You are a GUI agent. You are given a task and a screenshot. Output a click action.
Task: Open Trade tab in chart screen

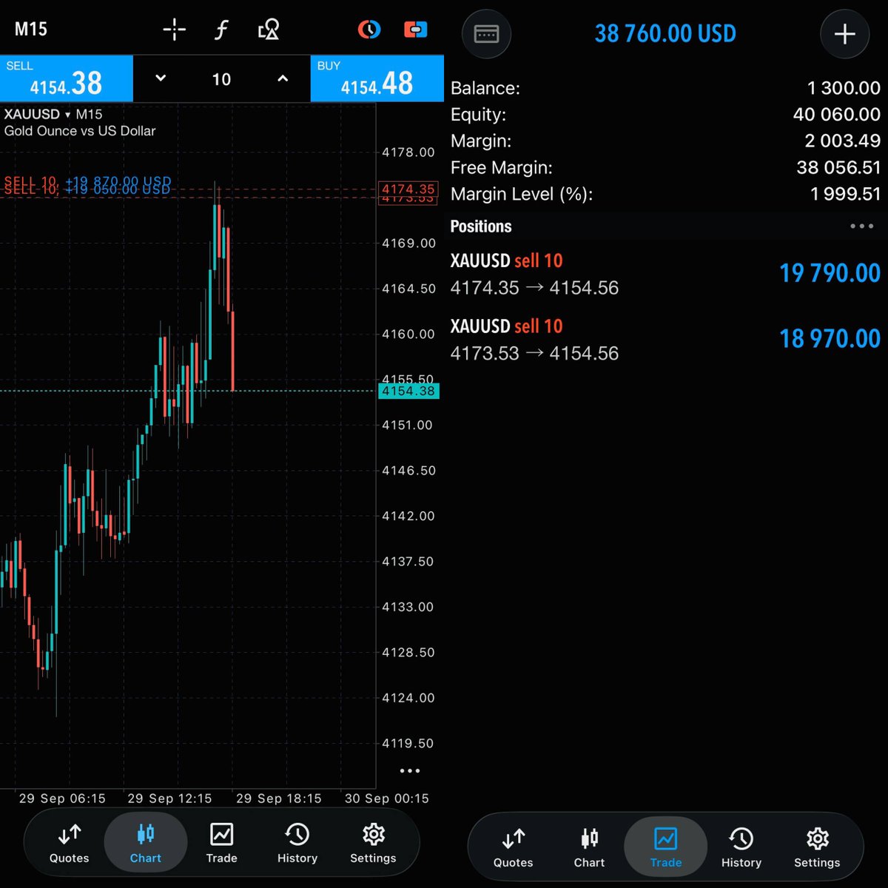tap(221, 844)
